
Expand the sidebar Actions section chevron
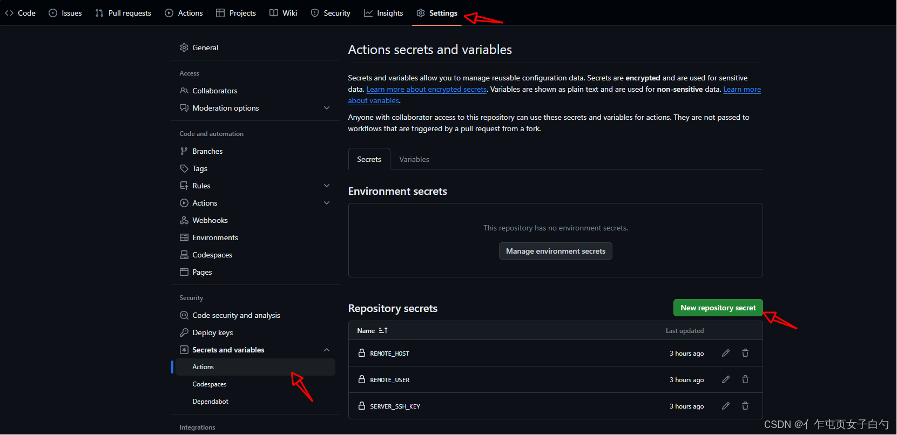pos(327,203)
